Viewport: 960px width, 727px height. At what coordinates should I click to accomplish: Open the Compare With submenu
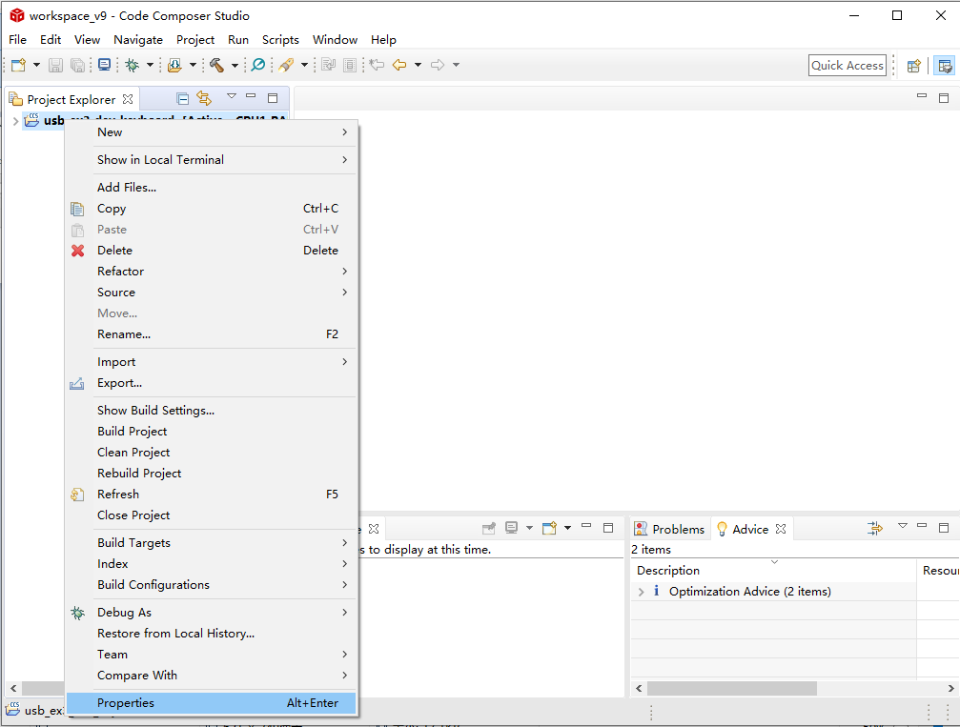[212, 676]
